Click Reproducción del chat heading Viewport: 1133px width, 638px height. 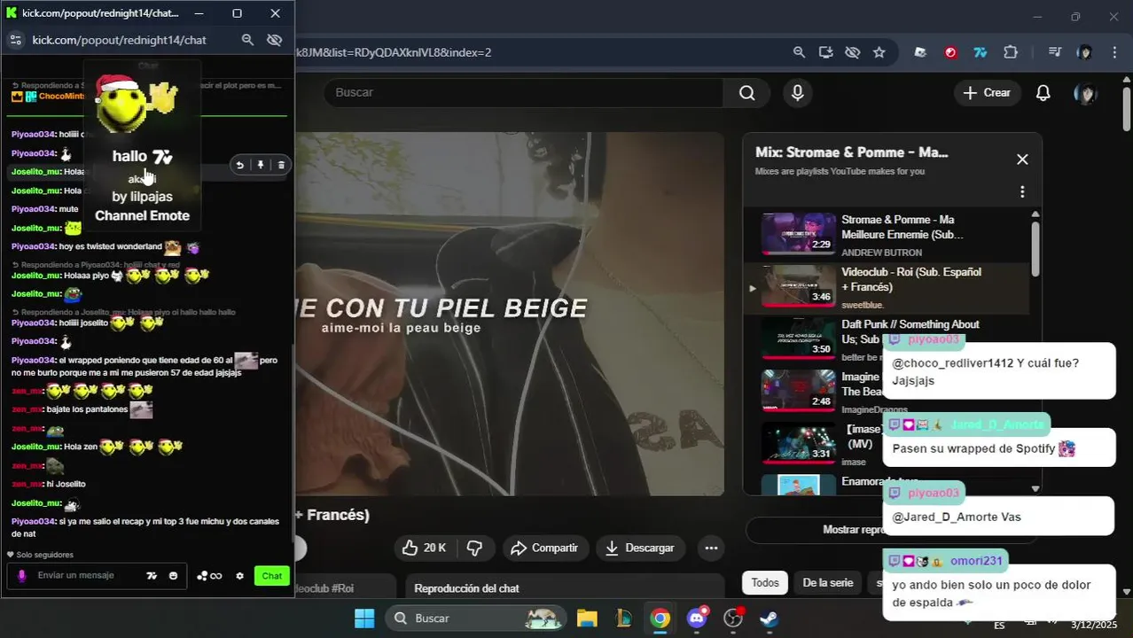[x=466, y=588]
